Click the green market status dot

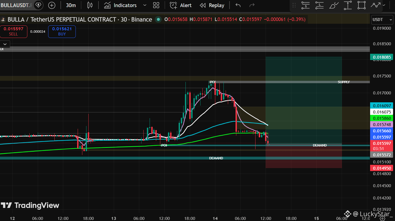(158, 19)
